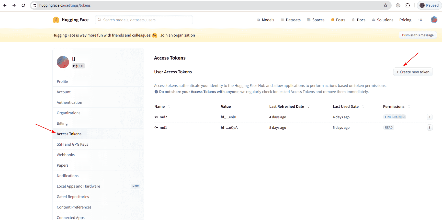Open the Models page from navbar
This screenshot has height=220, width=442.
(265, 20)
